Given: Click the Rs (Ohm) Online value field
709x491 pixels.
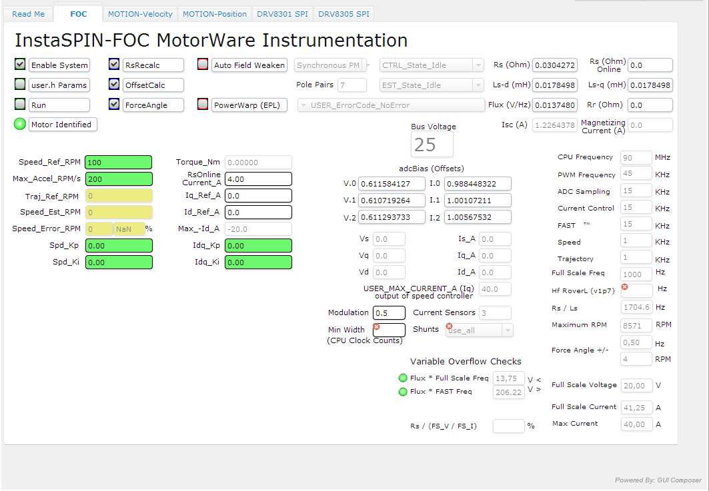Looking at the screenshot, I should click(x=650, y=65).
